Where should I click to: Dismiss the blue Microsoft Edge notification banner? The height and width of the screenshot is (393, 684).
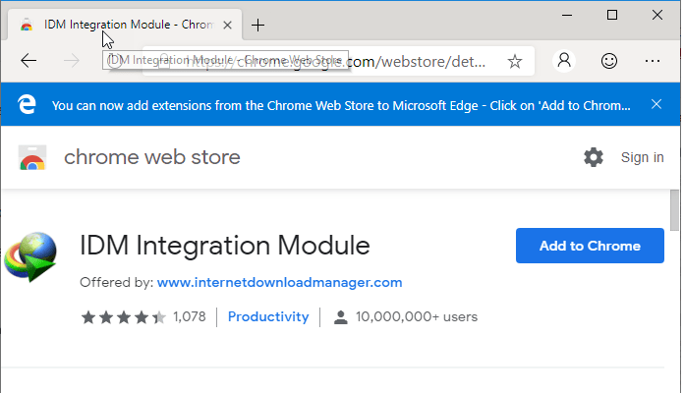click(x=656, y=104)
